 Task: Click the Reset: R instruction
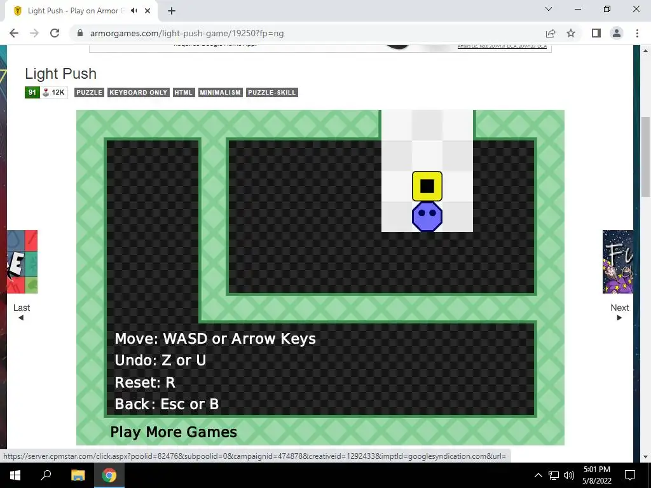[x=145, y=382]
